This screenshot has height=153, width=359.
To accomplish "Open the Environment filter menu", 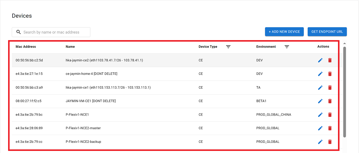I will click(287, 47).
